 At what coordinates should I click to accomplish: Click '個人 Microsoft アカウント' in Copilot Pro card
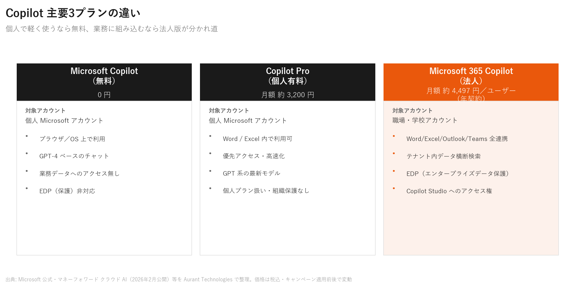click(248, 120)
